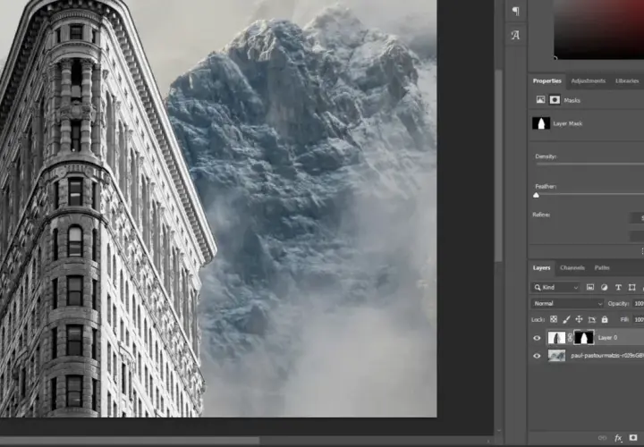The width and height of the screenshot is (644, 447).
Task: Select the Layer 0 mask thumbnail
Action: click(583, 337)
